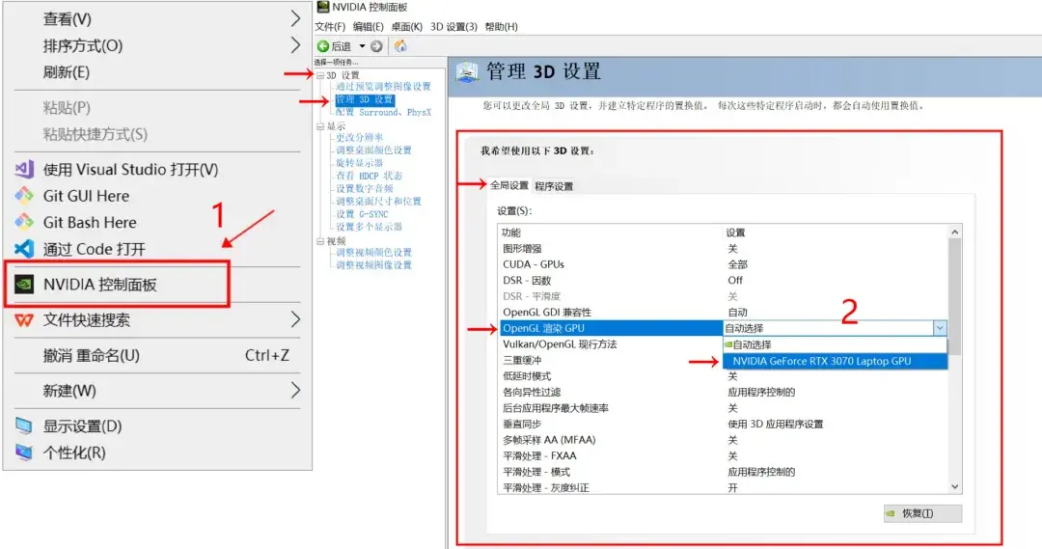Click the 恢复(I) restore button
The image size is (1042, 549).
(922, 513)
